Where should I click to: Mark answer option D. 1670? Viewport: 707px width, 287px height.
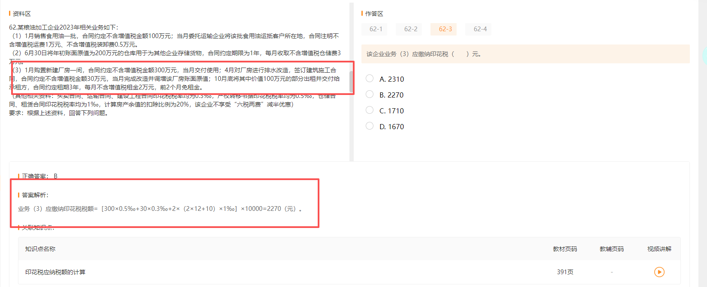pyautogui.click(x=370, y=126)
